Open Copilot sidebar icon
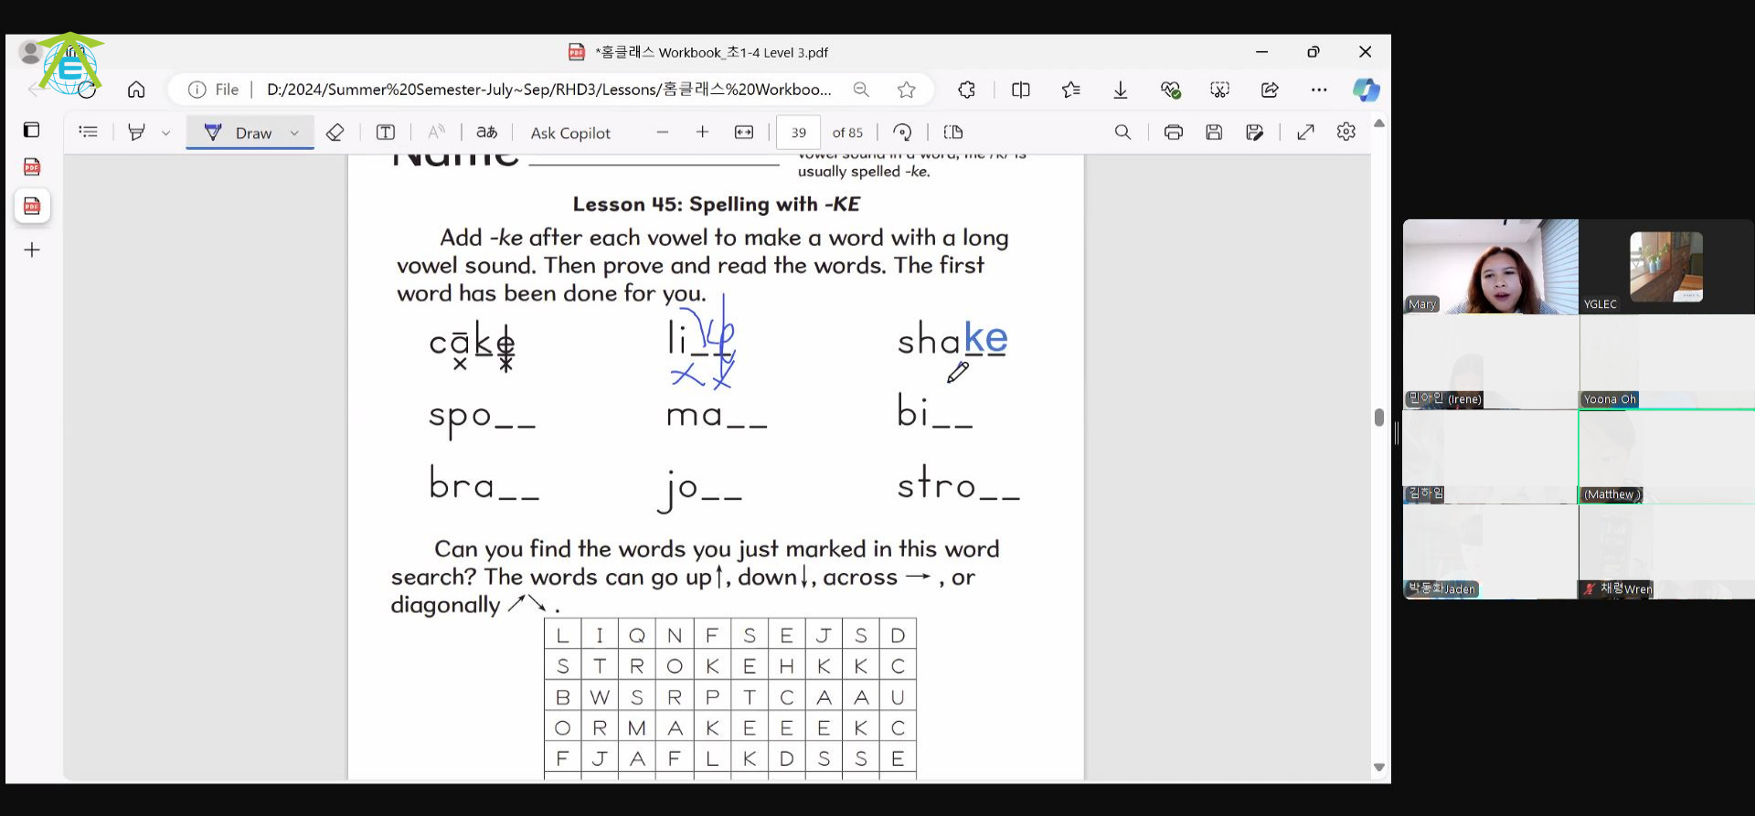The image size is (1755, 816). pyautogui.click(x=1366, y=90)
